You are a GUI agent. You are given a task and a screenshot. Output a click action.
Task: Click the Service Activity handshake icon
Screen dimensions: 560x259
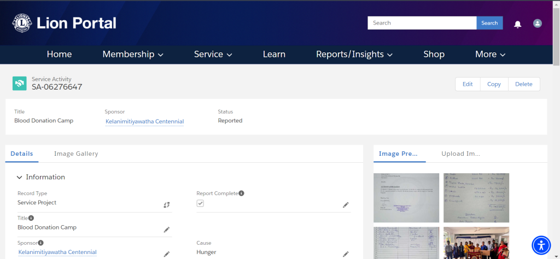[x=19, y=84]
